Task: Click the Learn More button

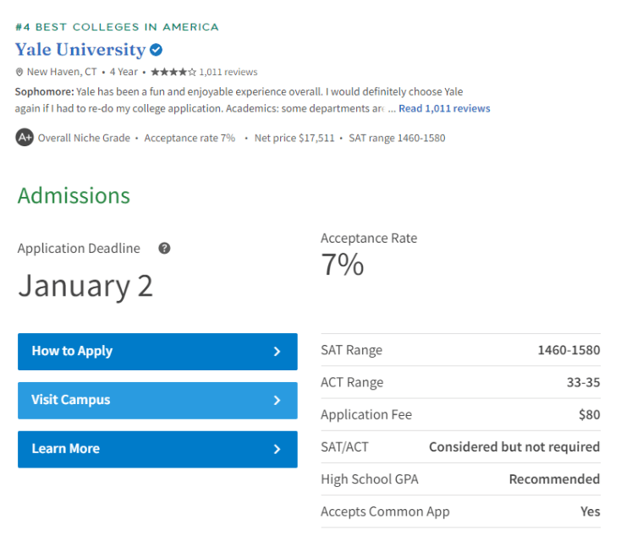Action: coord(157,449)
